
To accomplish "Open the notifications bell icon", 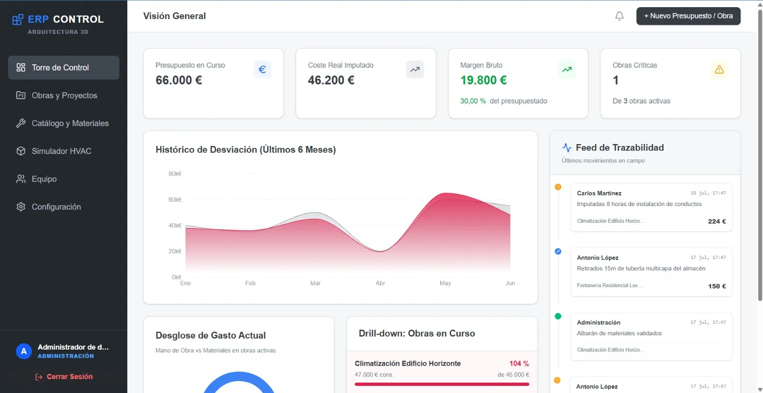I will point(619,16).
